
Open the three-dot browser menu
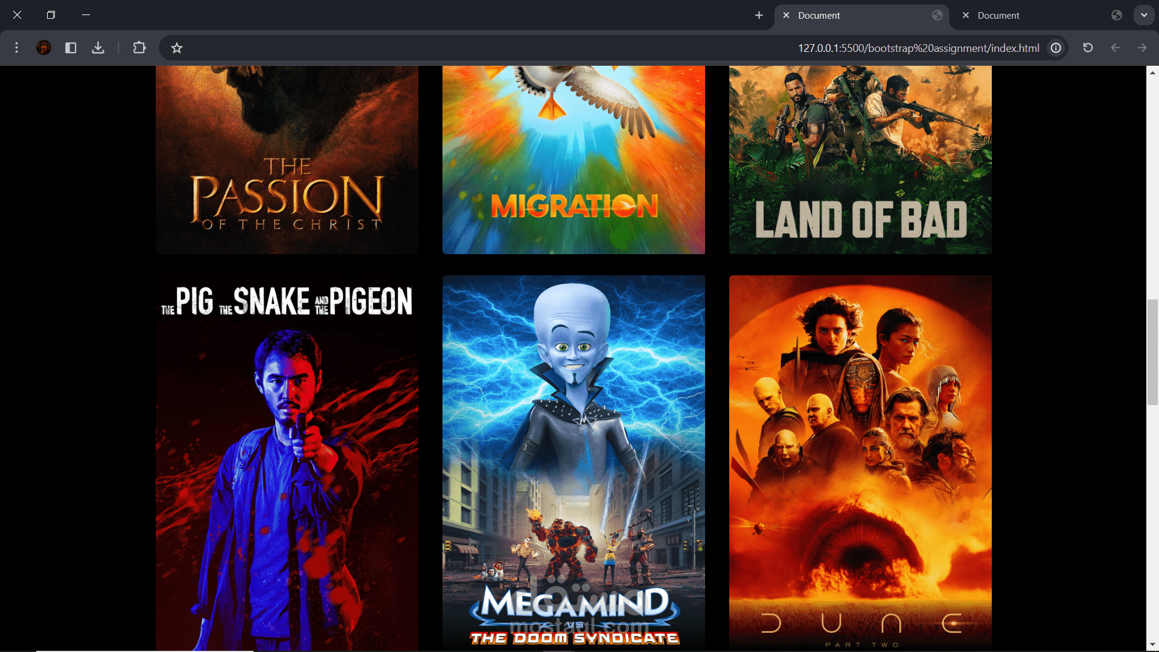pyautogui.click(x=16, y=48)
